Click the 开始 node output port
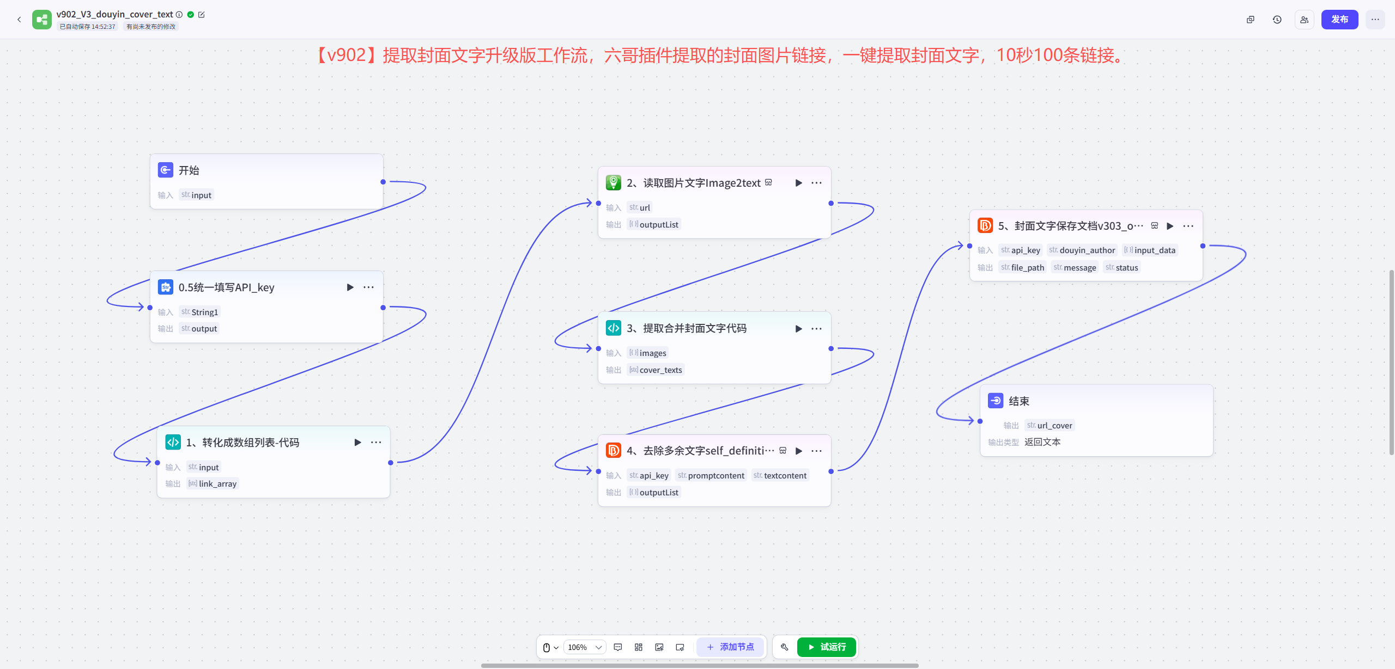 (383, 182)
